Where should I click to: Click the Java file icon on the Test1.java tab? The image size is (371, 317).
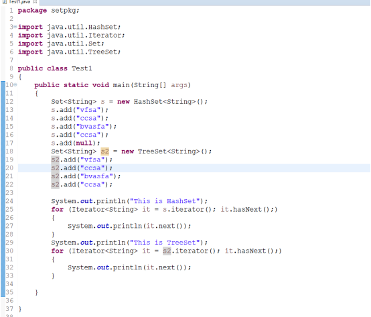(4, 1)
